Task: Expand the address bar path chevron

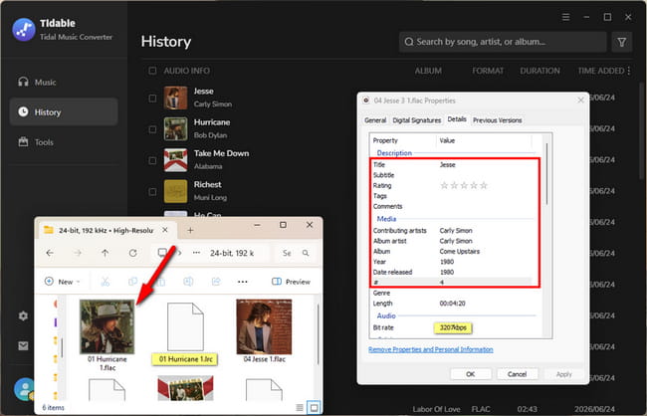Action: point(179,253)
